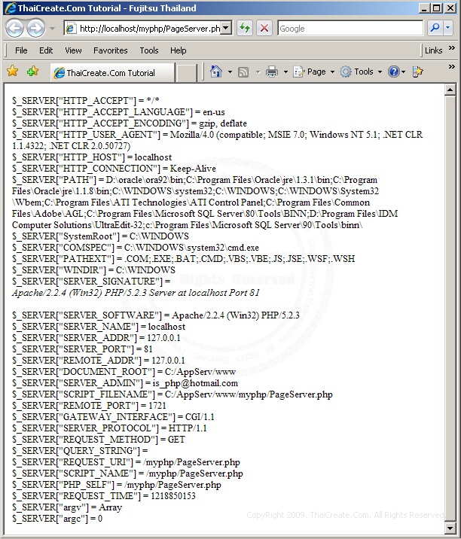Open the search provider dropdown
The width and height of the screenshot is (461, 539).
(x=447, y=28)
